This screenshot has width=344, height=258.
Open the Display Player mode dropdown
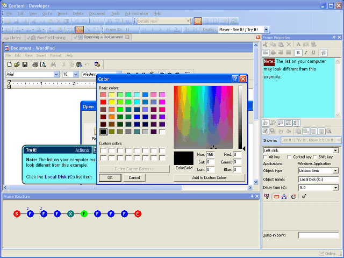click(x=266, y=30)
